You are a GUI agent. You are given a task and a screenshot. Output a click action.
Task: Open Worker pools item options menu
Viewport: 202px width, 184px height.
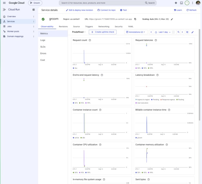click(34, 31)
